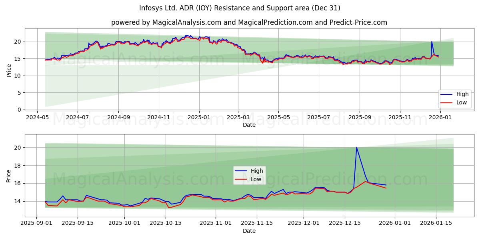Click the "16" price tick in lower chart
Screen dimensions: 480x240
pyautogui.click(x=18, y=183)
